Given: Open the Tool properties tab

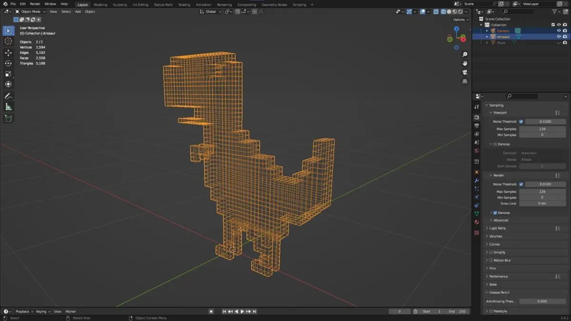Looking at the screenshot, I should point(476,107).
